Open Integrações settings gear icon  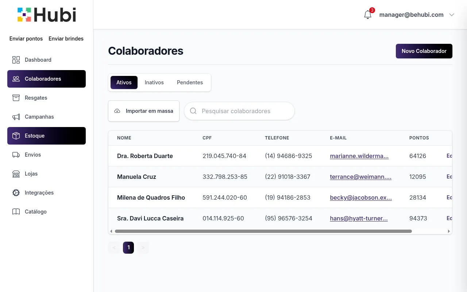16,193
